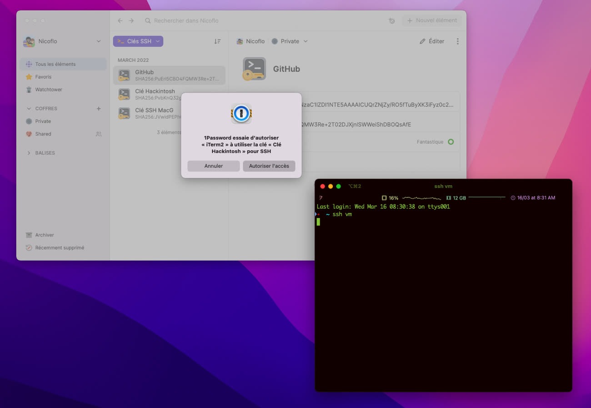Click the large GitHub SSH key icon
This screenshot has width=591, height=408.
(x=254, y=69)
